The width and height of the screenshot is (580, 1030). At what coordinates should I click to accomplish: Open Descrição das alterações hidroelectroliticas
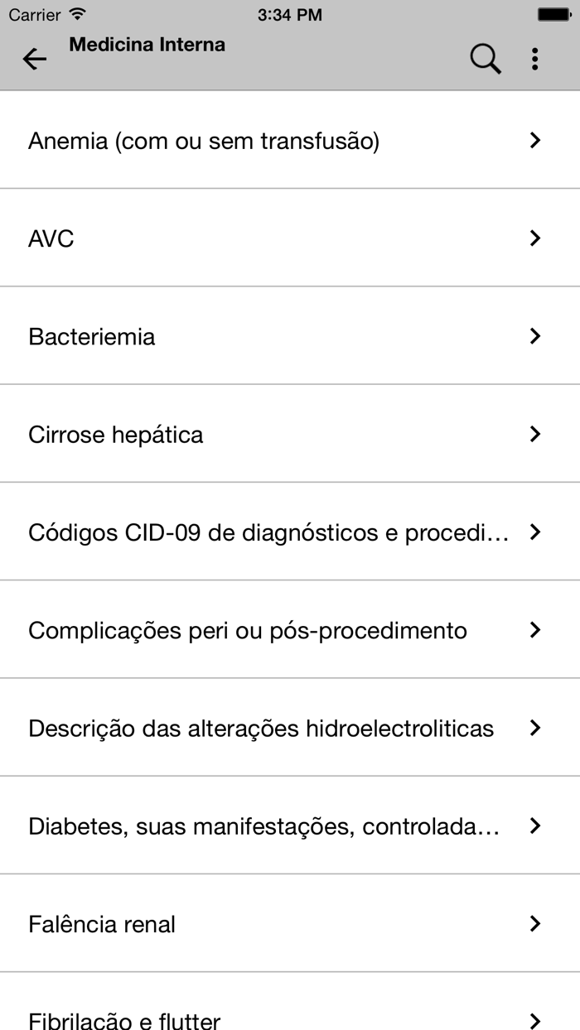[x=290, y=728]
